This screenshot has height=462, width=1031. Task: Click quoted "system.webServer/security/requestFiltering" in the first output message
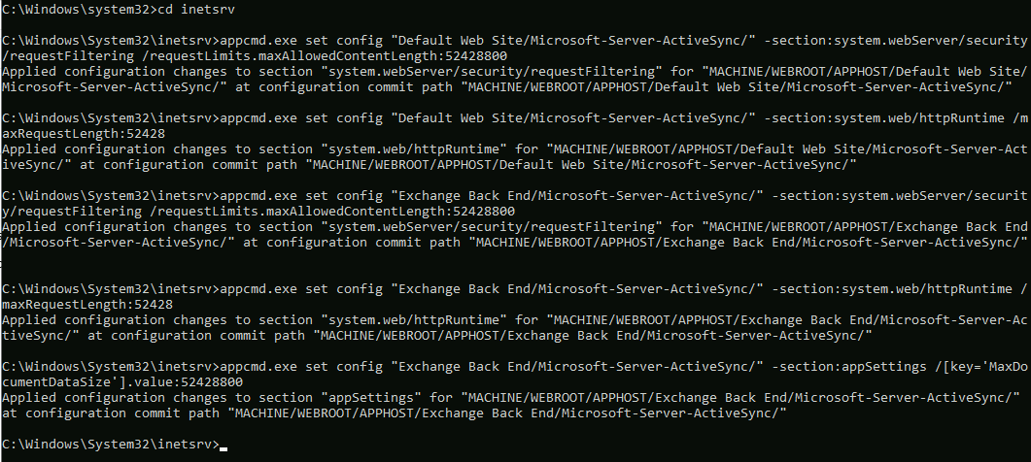pos(491,72)
